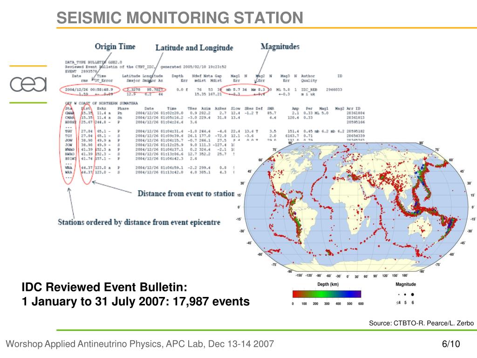This screenshot has width=477, height=358.
Task: Click the depth color scale bar
Action: pyautogui.click(x=327, y=294)
